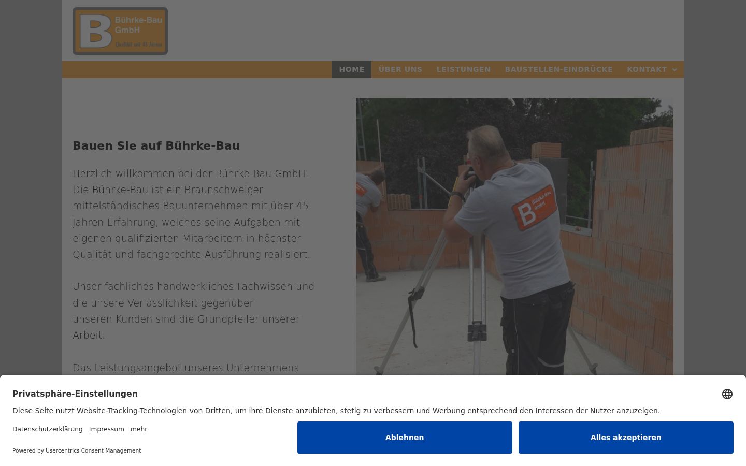Open the Über uns page
The height and width of the screenshot is (466, 746).
[400, 69]
